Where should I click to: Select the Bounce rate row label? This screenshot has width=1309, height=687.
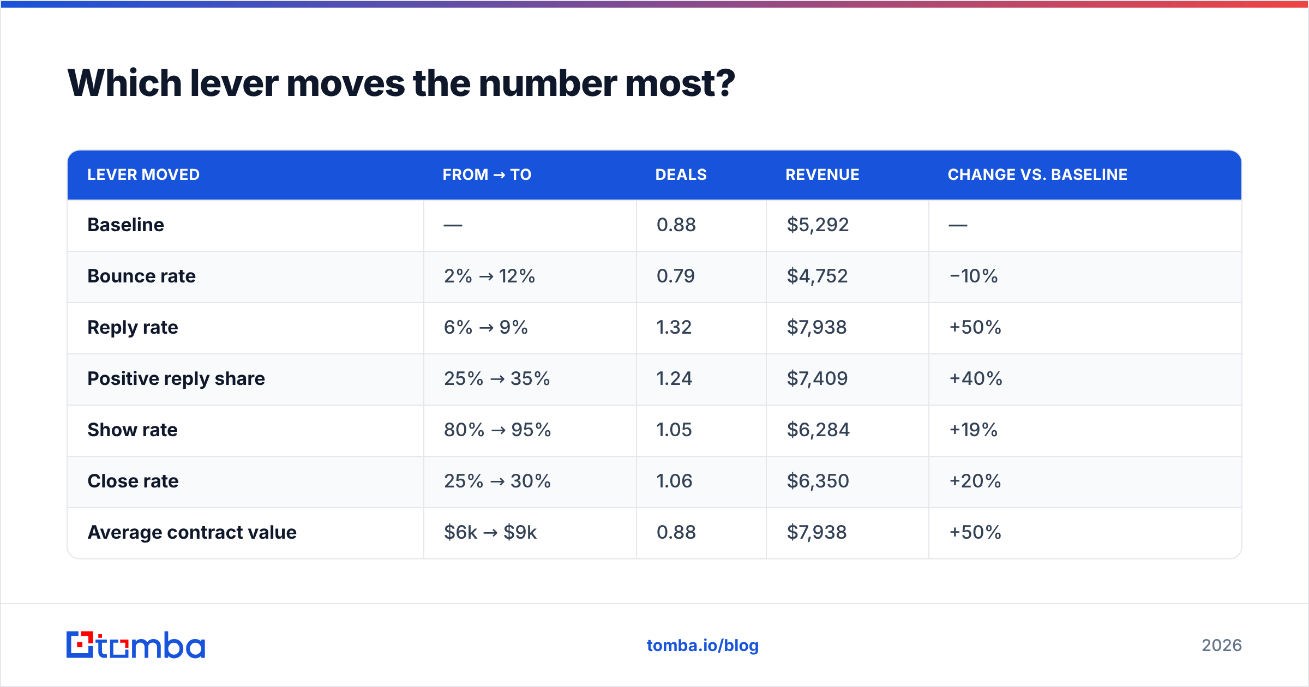coord(141,276)
